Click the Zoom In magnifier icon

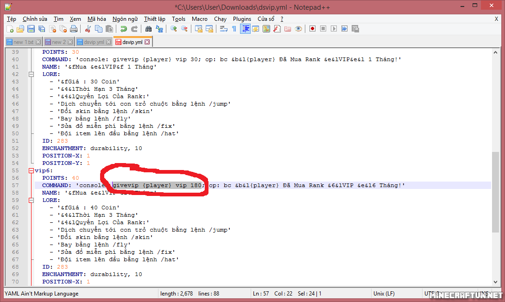(174, 29)
